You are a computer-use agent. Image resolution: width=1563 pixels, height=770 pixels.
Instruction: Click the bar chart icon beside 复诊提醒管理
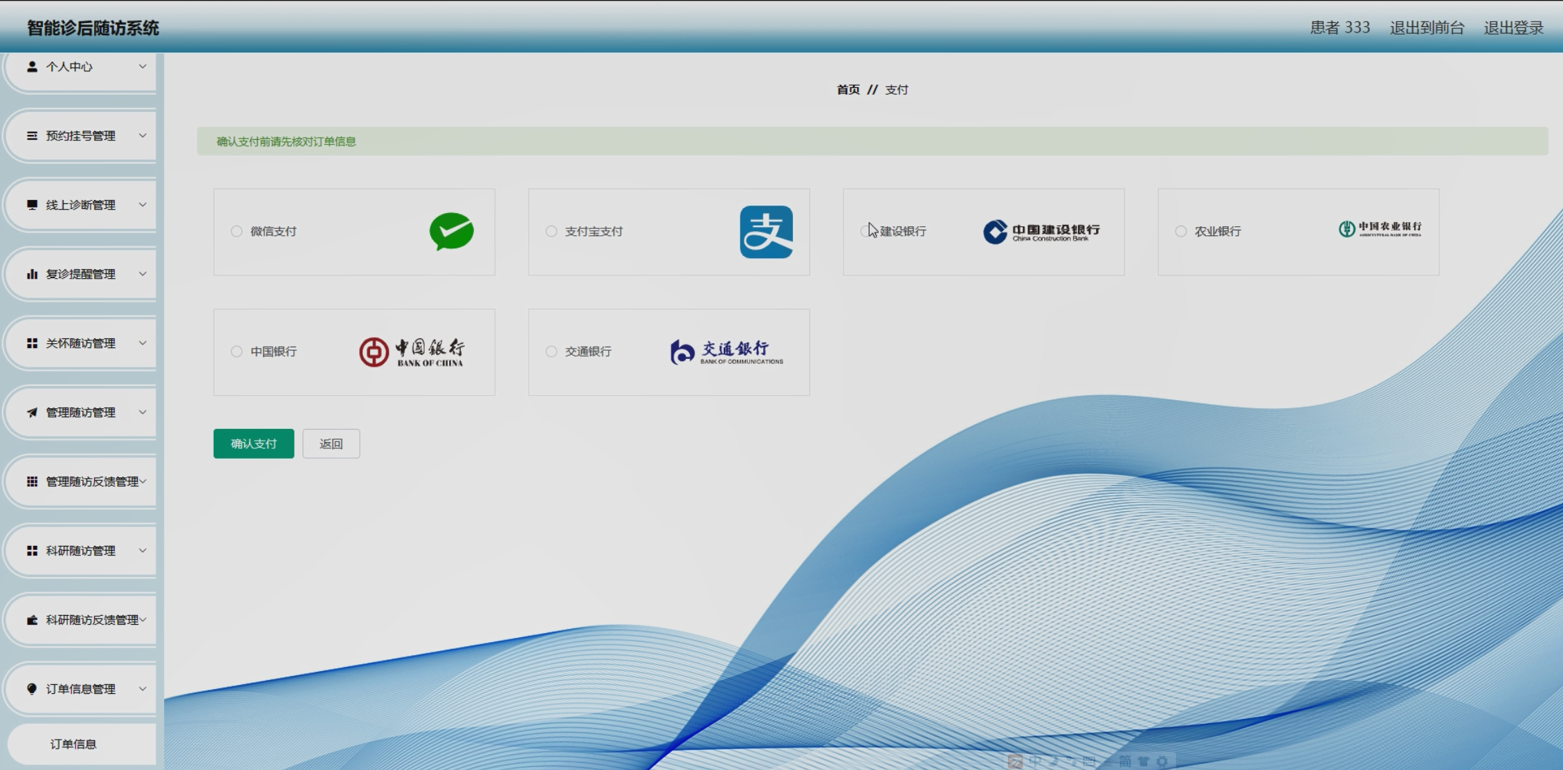[x=32, y=274]
